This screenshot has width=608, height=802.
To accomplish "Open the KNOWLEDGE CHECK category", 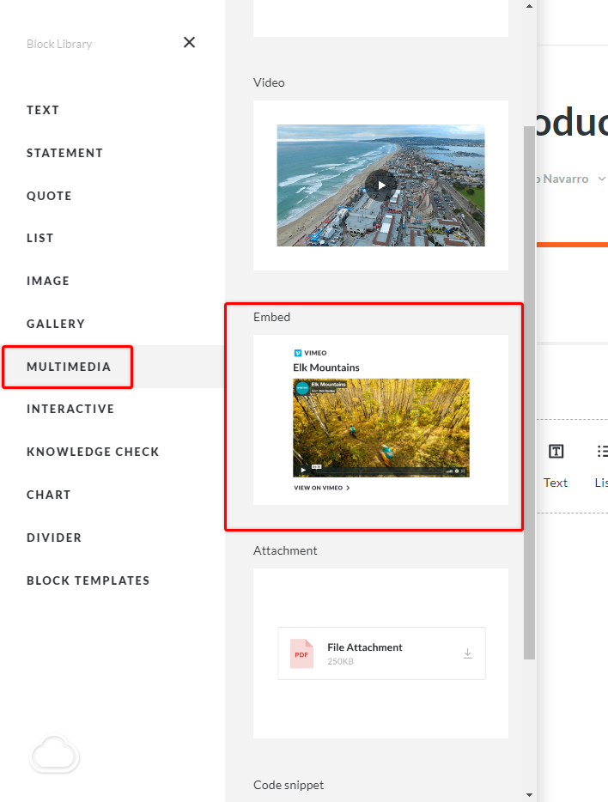I will [93, 452].
